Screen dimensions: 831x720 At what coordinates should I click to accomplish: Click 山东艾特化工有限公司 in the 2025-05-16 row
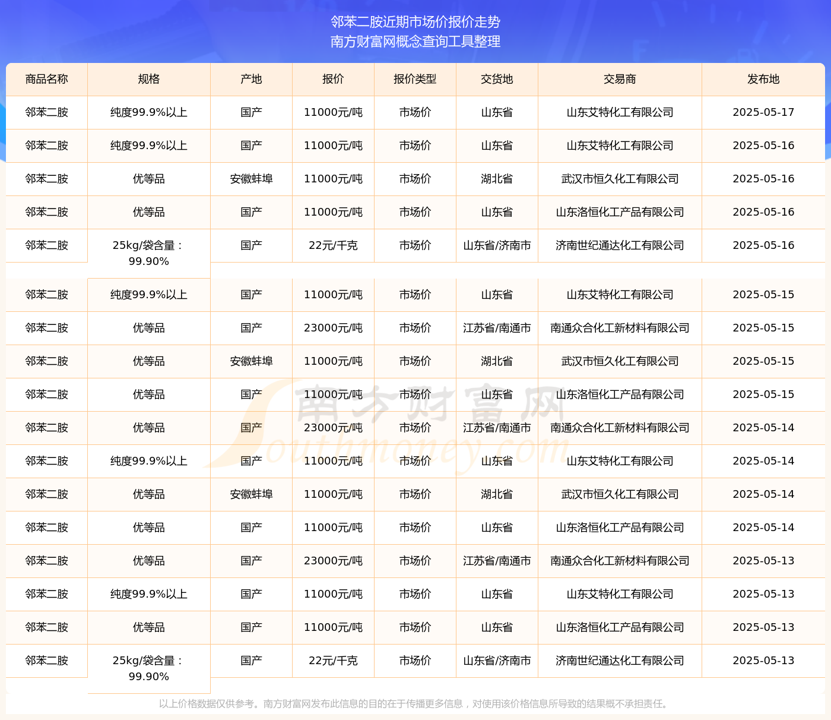[x=620, y=146]
